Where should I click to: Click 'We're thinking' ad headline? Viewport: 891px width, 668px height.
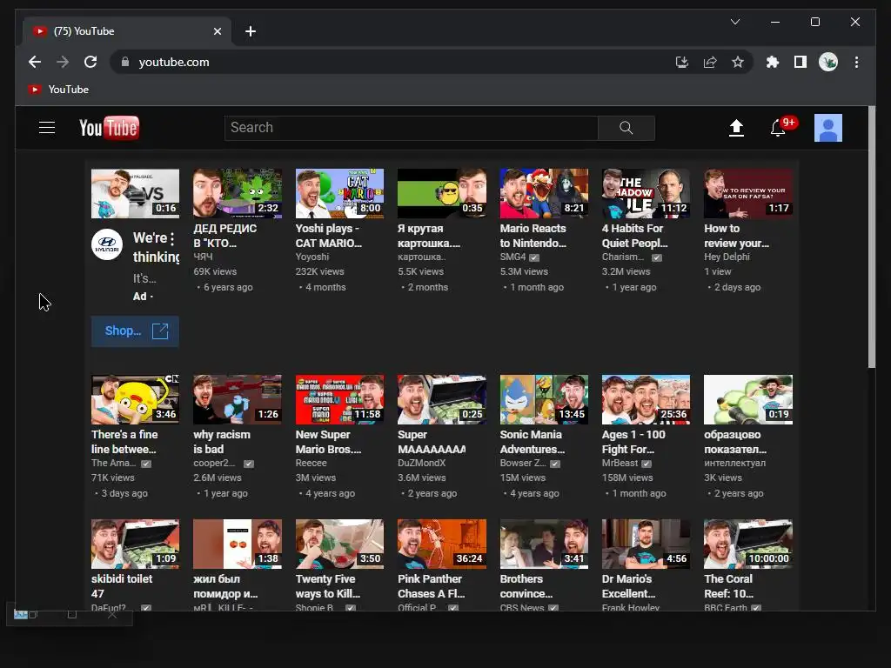157,247
